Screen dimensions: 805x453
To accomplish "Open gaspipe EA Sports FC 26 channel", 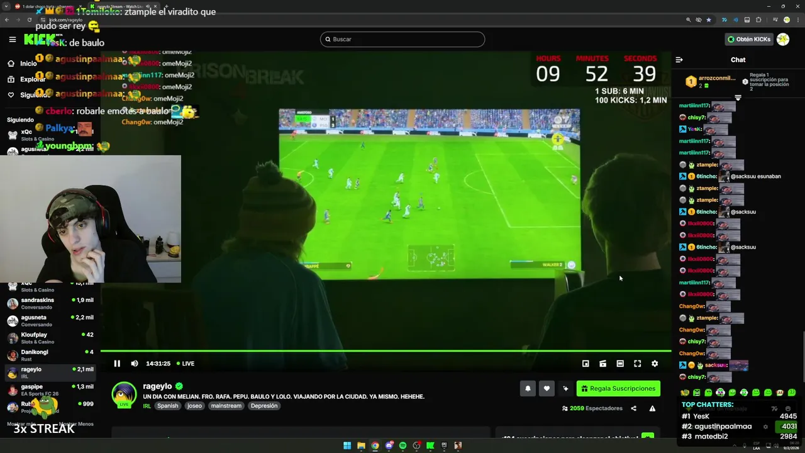I will coord(50,390).
